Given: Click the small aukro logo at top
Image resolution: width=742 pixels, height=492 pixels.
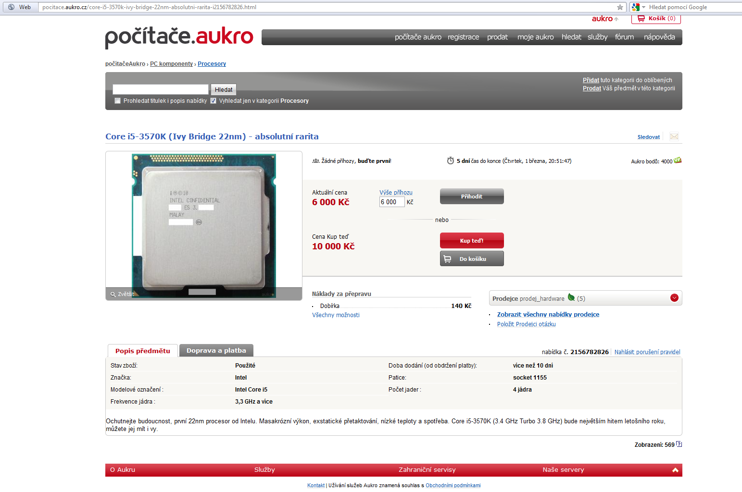Looking at the screenshot, I should [x=605, y=19].
